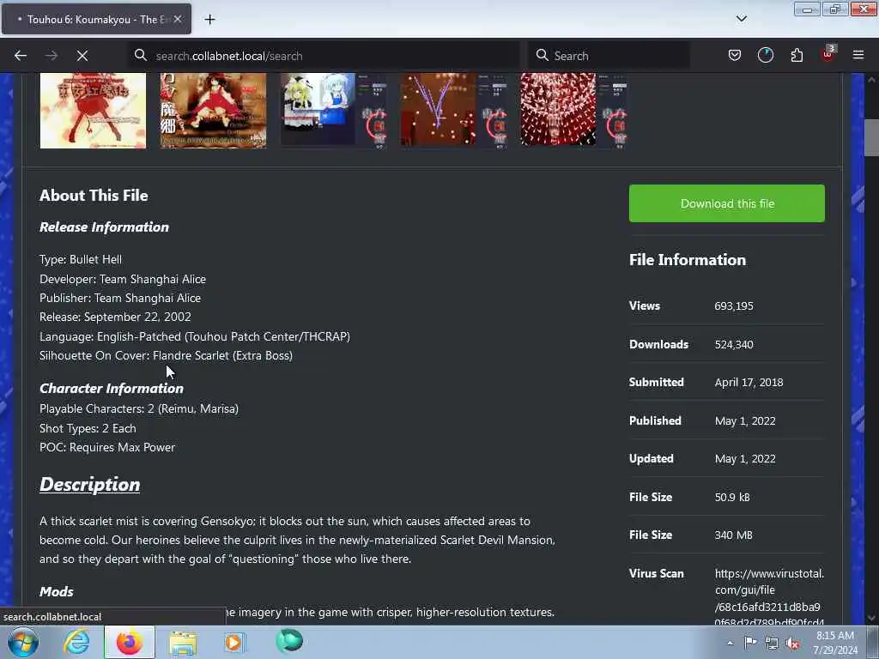879x659 pixels.
Task: Go back to the previous page
Action: (21, 56)
